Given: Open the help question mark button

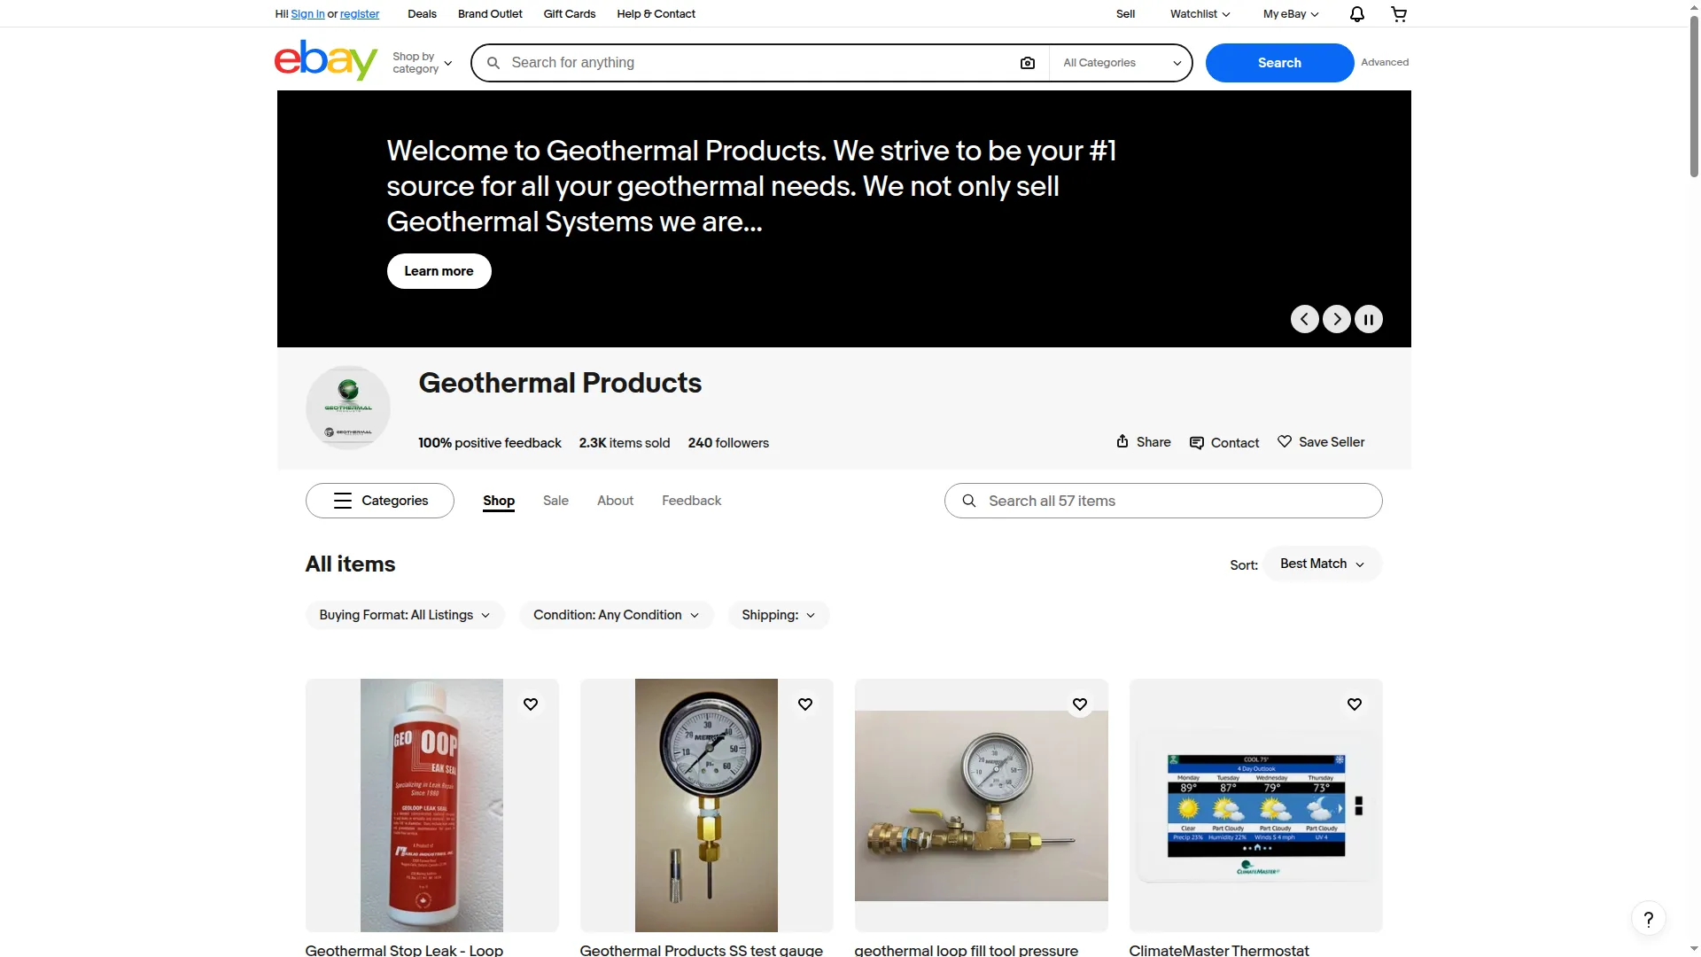Looking at the screenshot, I should coord(1649,919).
